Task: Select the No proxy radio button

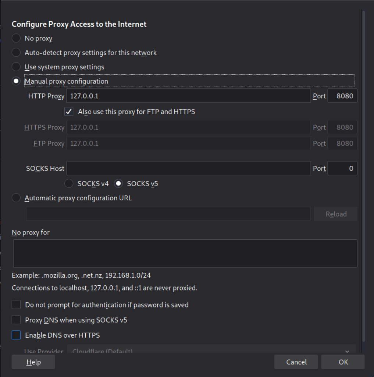Action: 16,38
